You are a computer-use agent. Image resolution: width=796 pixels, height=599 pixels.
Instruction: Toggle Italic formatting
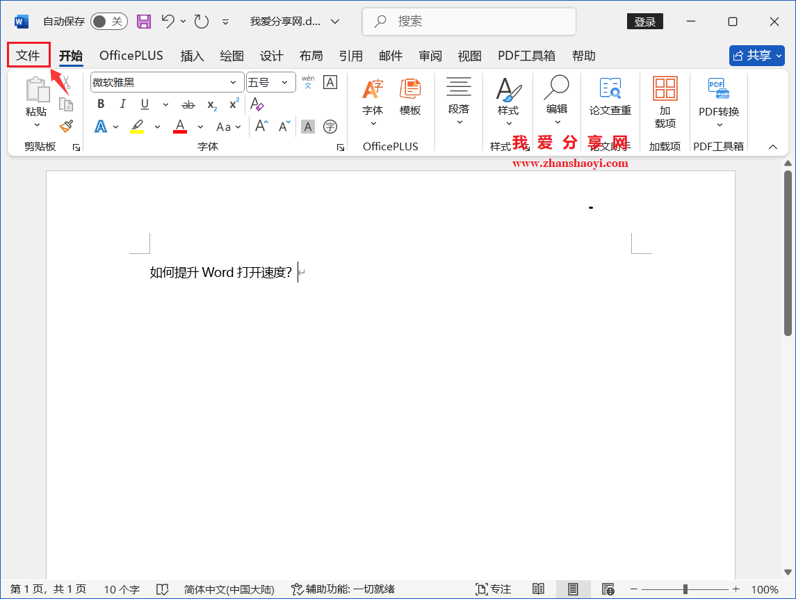coord(122,104)
